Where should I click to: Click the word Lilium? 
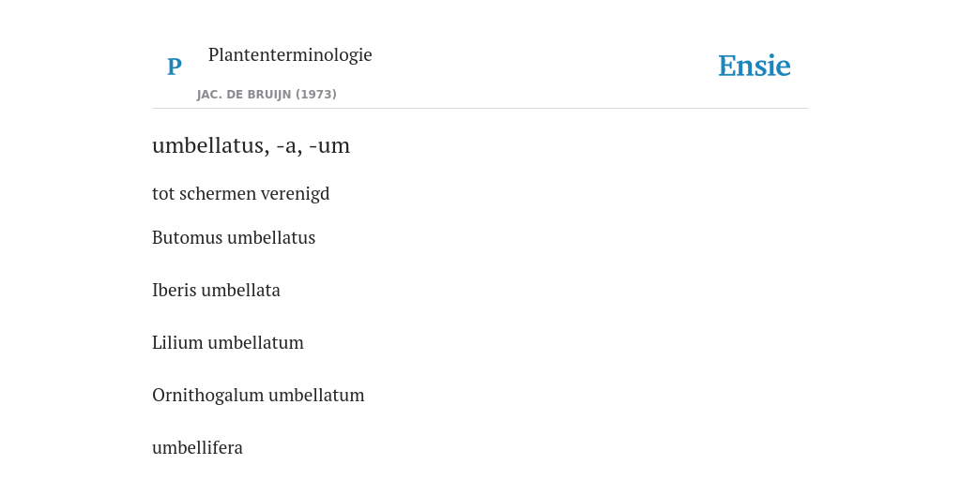coord(177,343)
